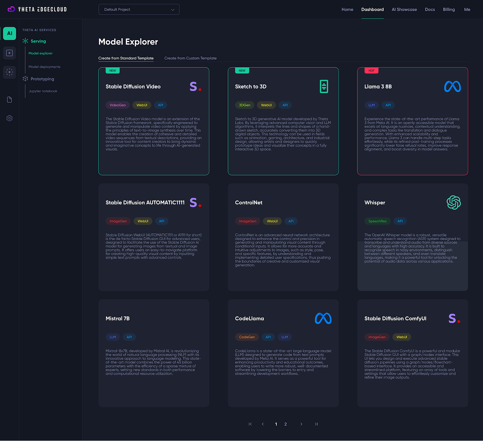Select page 1 in pagination
This screenshot has width=483, height=441.
276,424
